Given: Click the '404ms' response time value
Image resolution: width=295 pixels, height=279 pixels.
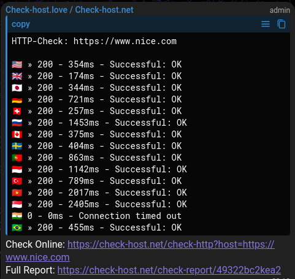Looking at the screenshot, I should click(81, 146).
